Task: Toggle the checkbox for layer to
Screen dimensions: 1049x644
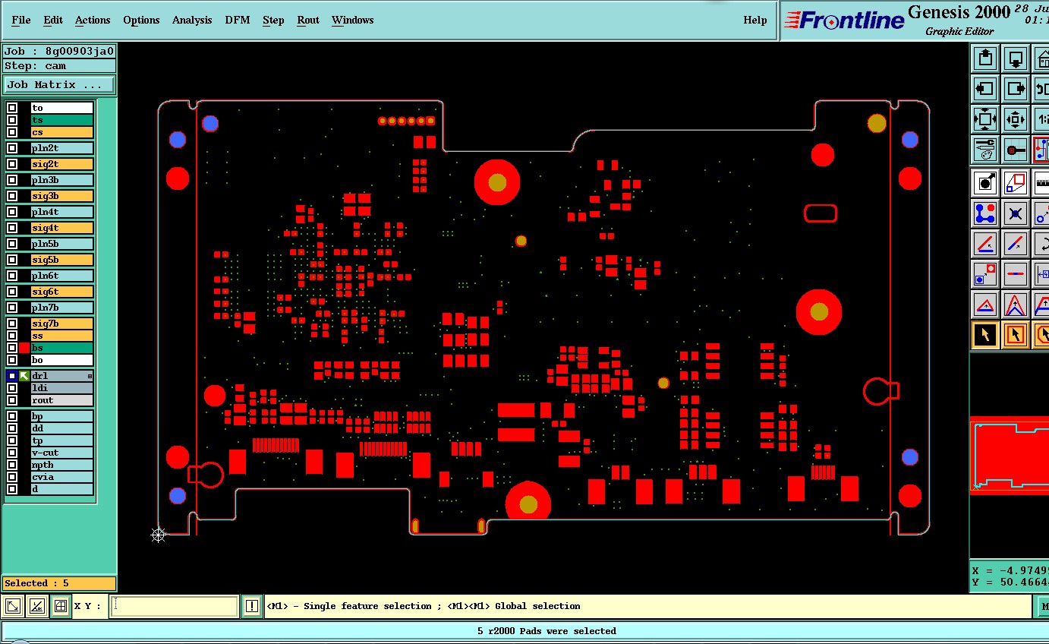Action: [12, 108]
